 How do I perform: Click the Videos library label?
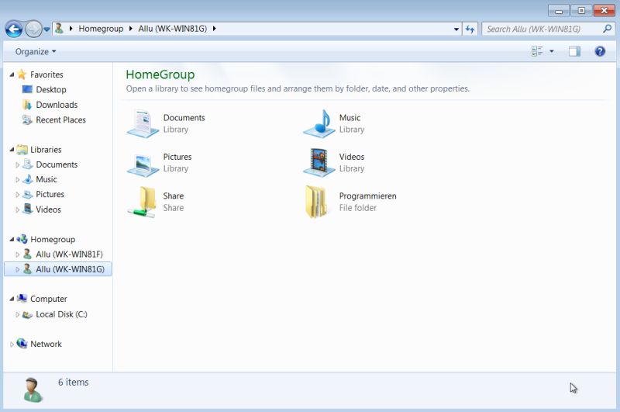tap(352, 158)
